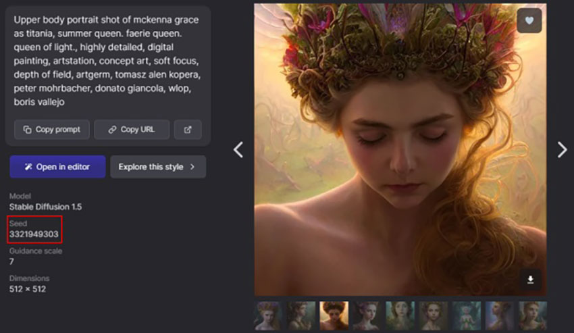Go to the next image arrow
The height and width of the screenshot is (333, 574).
coord(562,149)
